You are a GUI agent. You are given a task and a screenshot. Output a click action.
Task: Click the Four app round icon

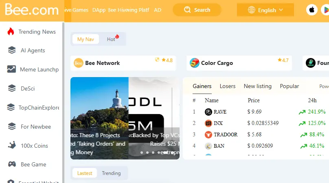(311, 63)
